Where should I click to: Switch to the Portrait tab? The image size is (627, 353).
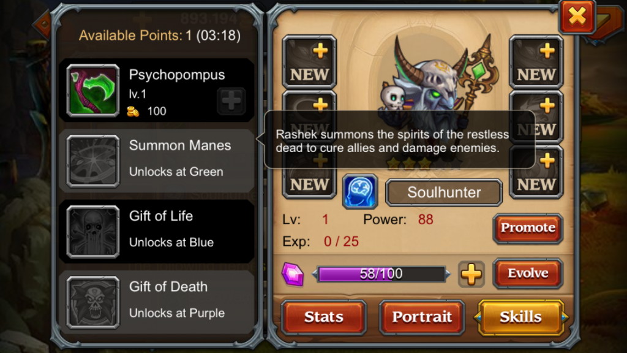point(422,317)
